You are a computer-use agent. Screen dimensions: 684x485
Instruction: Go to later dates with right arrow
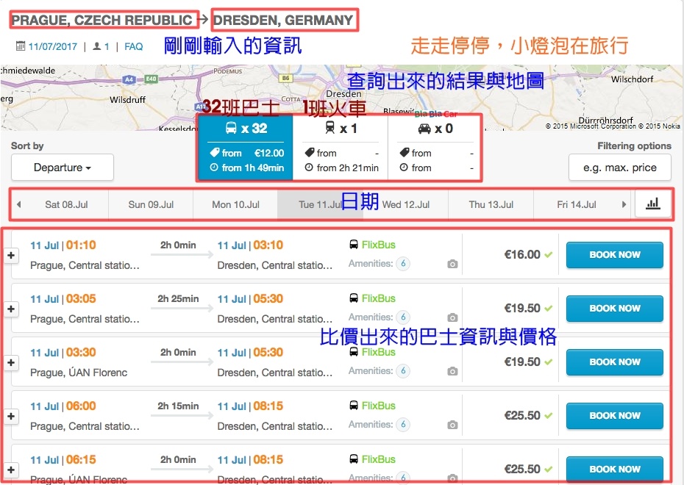coord(624,204)
